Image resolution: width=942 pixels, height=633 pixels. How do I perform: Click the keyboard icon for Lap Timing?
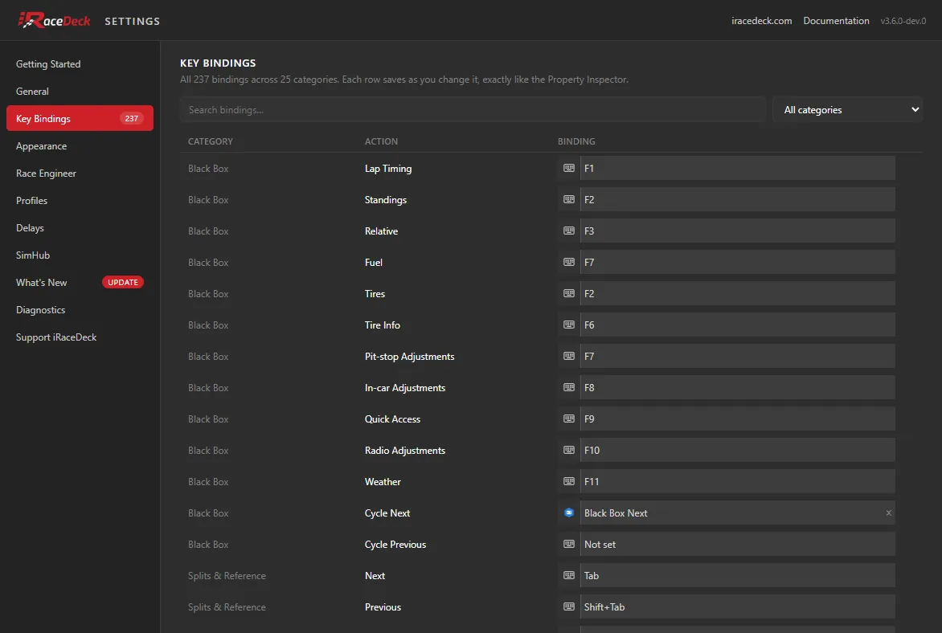[568, 168]
